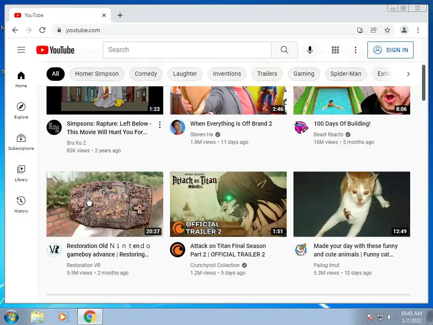Select the Trailers chip
This screenshot has width=433, height=325.
click(x=267, y=74)
